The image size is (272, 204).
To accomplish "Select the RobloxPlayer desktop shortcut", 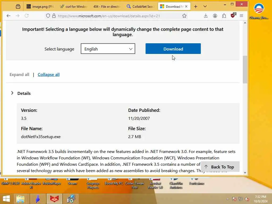I will coord(52,182).
